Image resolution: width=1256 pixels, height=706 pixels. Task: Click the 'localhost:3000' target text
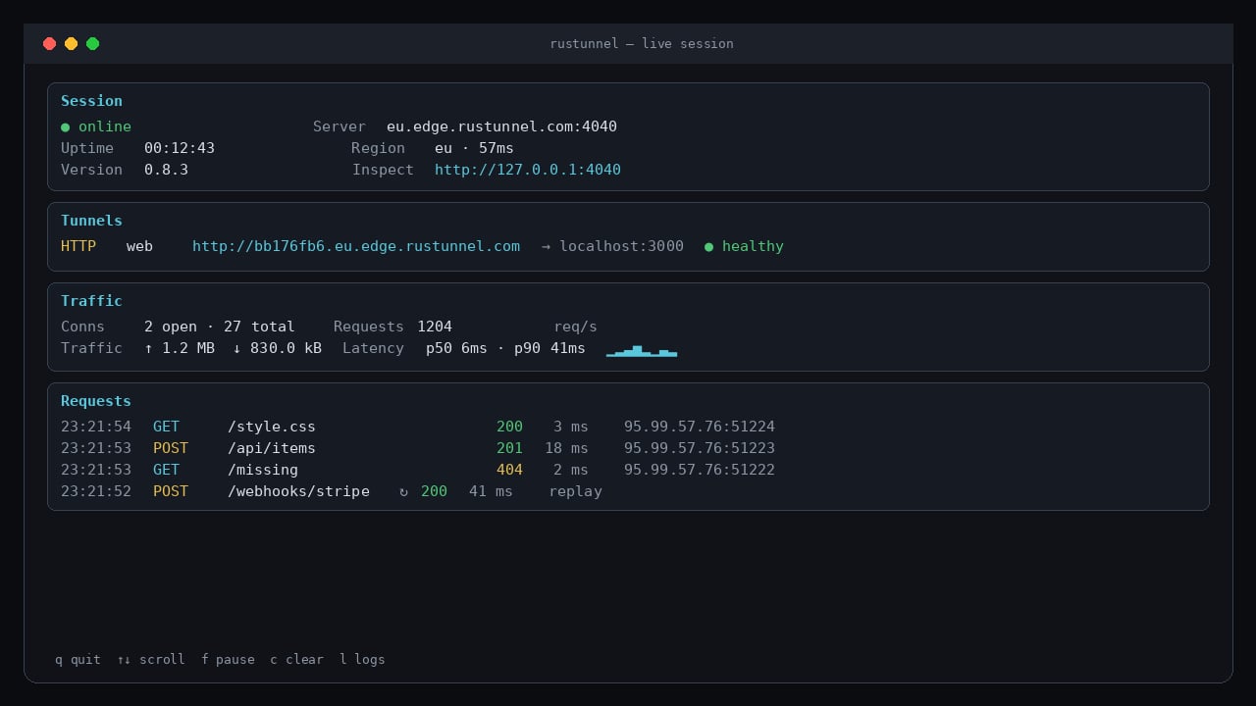click(x=621, y=246)
